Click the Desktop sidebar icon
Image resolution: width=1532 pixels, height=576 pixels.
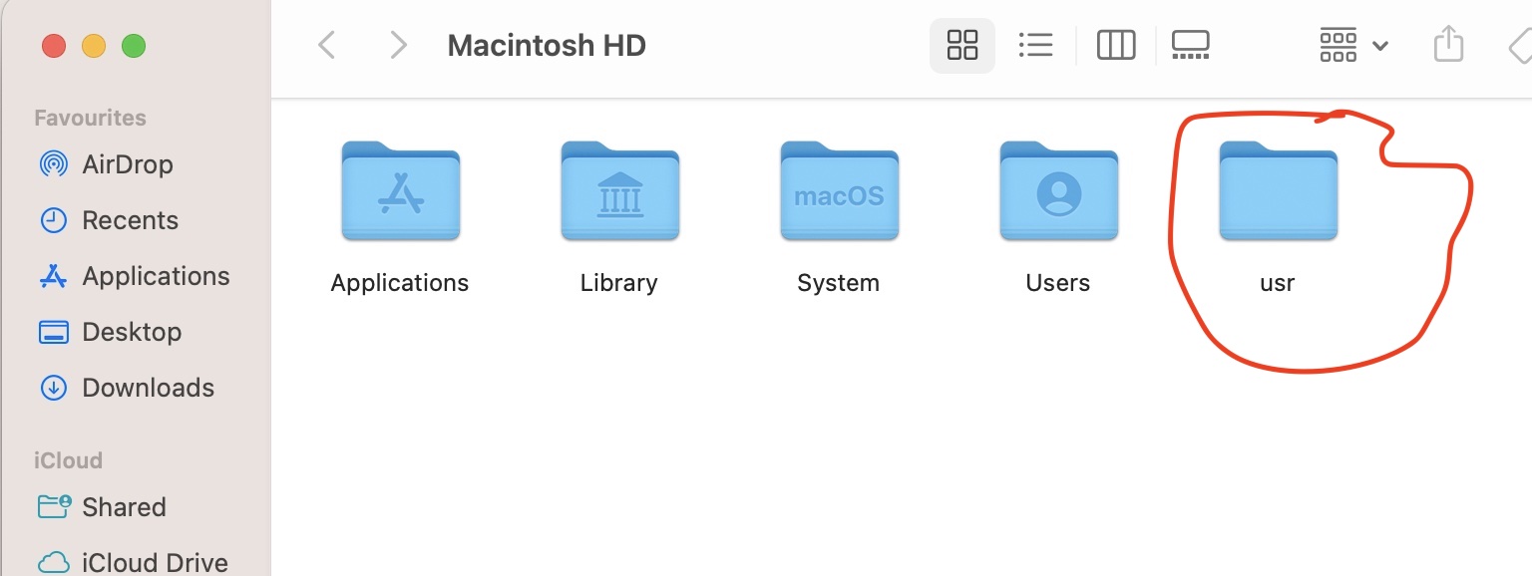click(53, 332)
